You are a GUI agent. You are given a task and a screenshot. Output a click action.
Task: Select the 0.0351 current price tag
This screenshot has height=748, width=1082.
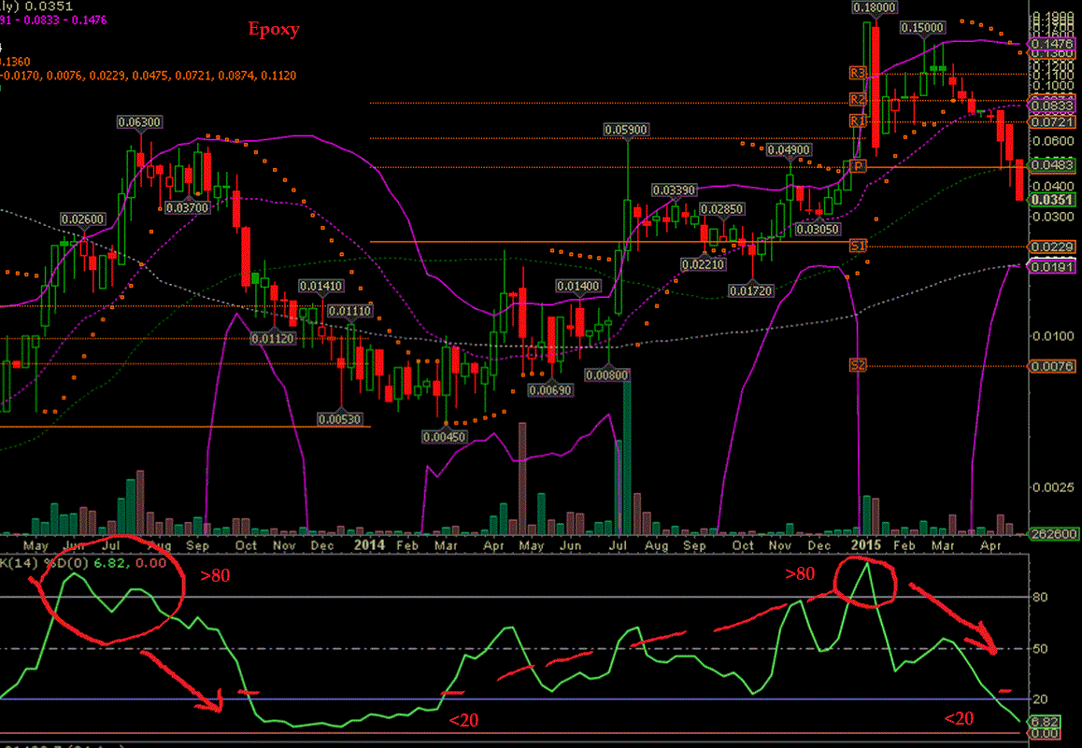(x=1052, y=200)
